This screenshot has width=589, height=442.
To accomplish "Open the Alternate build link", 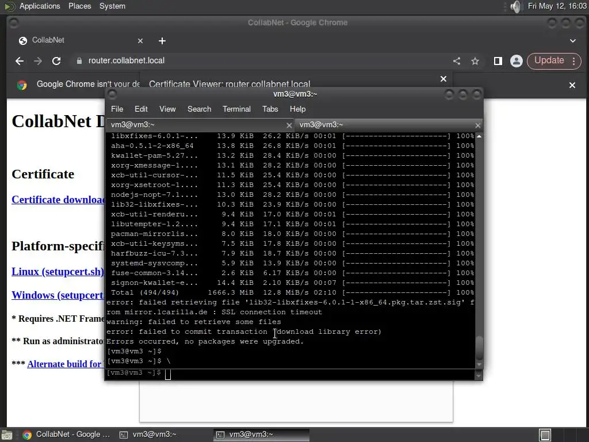I will (66, 364).
